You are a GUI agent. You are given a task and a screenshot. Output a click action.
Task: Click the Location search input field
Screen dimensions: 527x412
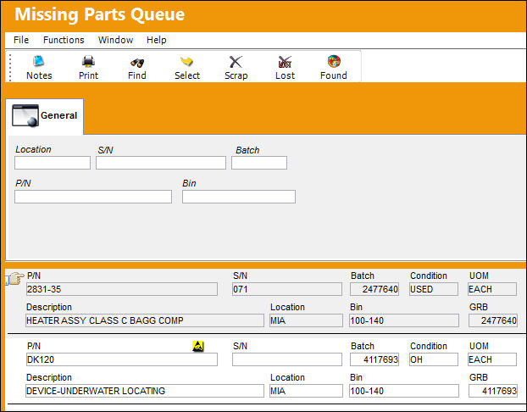click(x=53, y=163)
